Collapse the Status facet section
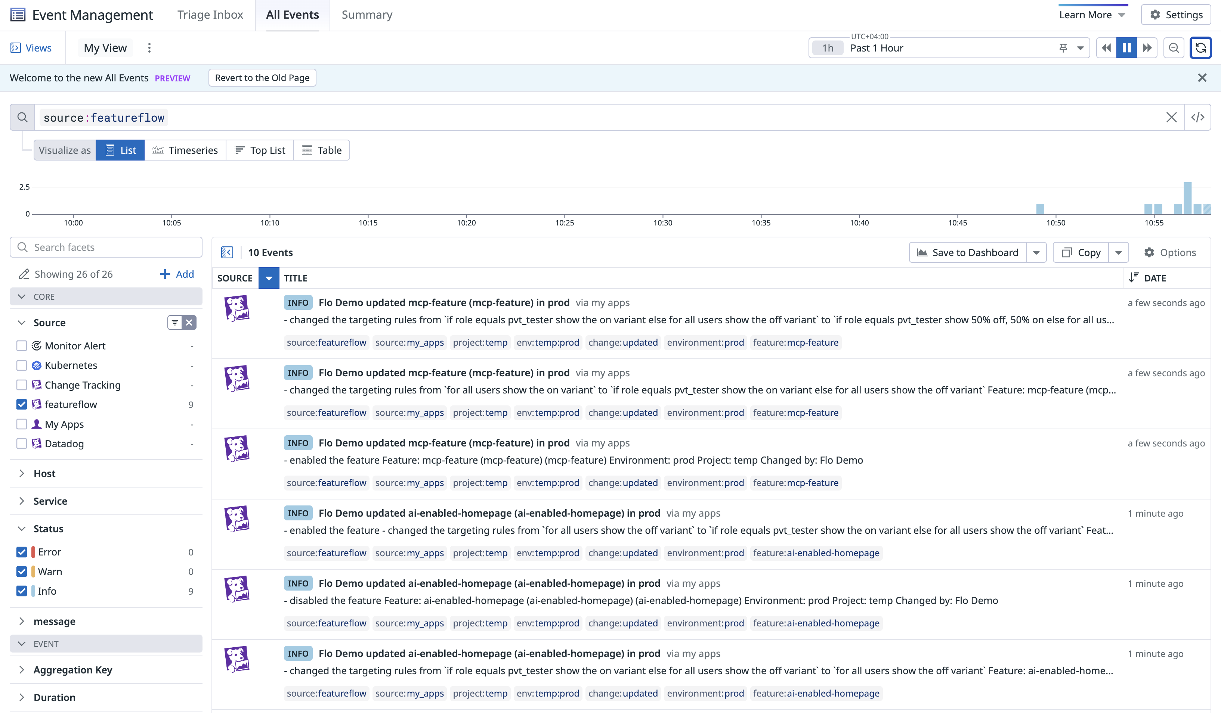This screenshot has height=713, width=1221. (22, 529)
